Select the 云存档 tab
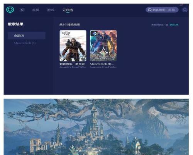This screenshot has height=155, width=193. pos(68,10)
